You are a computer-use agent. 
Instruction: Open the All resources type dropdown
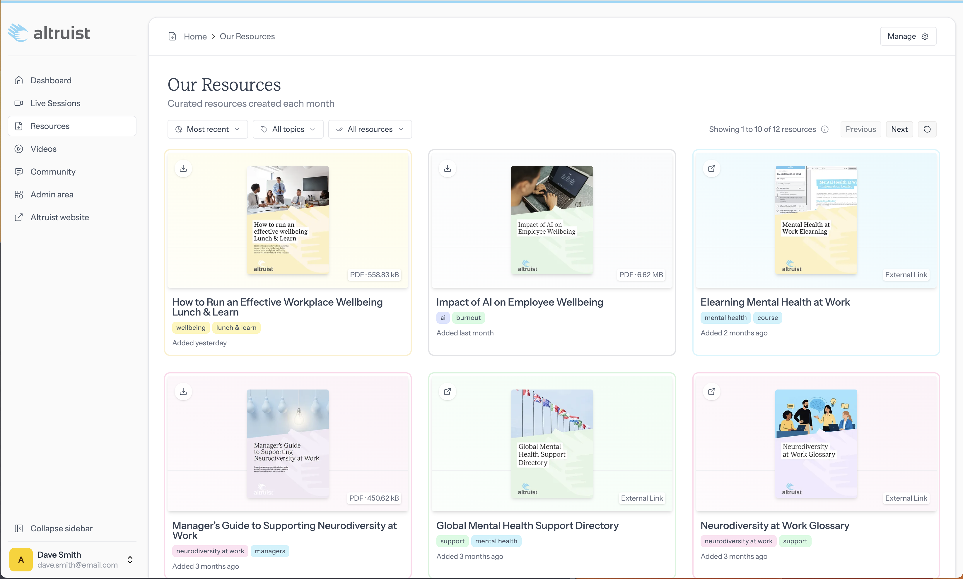pos(370,129)
